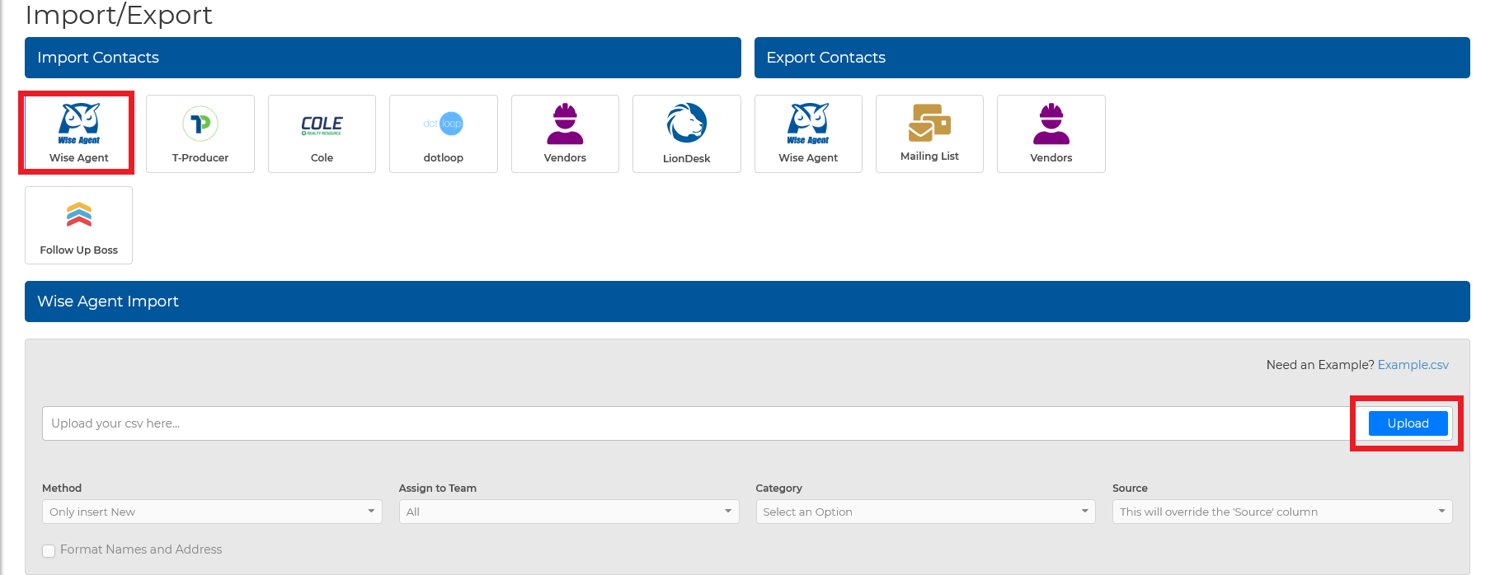Viewport: 1495px width, 575px height.
Task: Tick Format Names and Address checkbox
Action: tap(49, 550)
